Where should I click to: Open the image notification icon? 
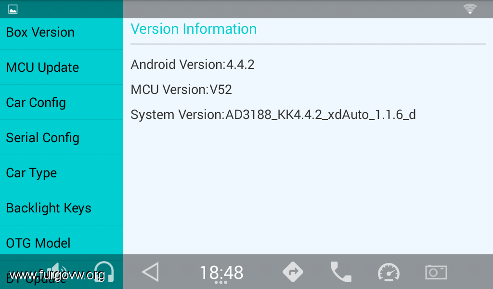[x=13, y=9]
